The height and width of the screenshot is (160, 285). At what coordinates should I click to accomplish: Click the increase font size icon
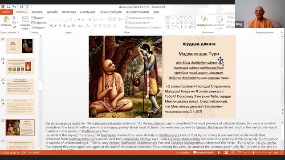click(79, 20)
